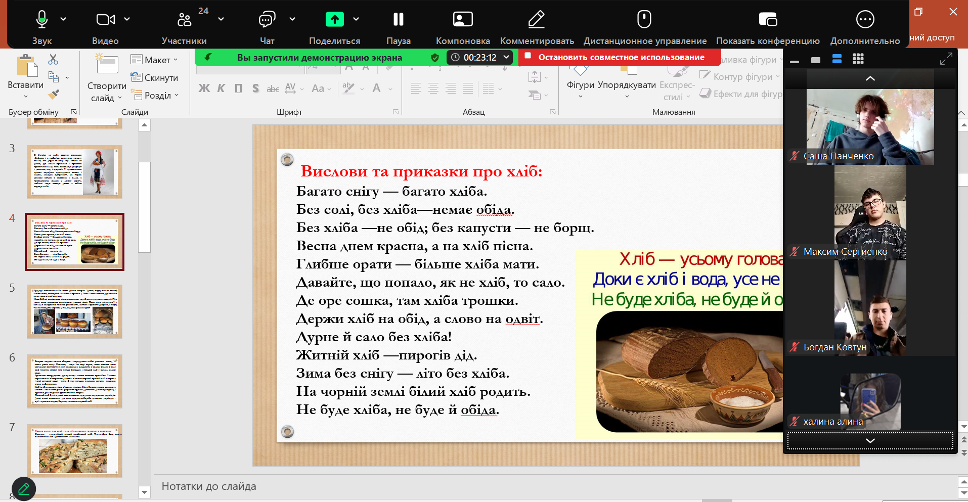Viewport: 968px width, 502px height.
Task: Toggle camera with the Видео icon
Action: point(105,20)
